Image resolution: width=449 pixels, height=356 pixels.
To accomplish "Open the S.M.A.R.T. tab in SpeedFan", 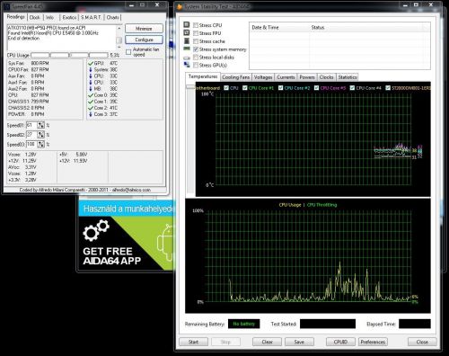I will pyautogui.click(x=91, y=17).
